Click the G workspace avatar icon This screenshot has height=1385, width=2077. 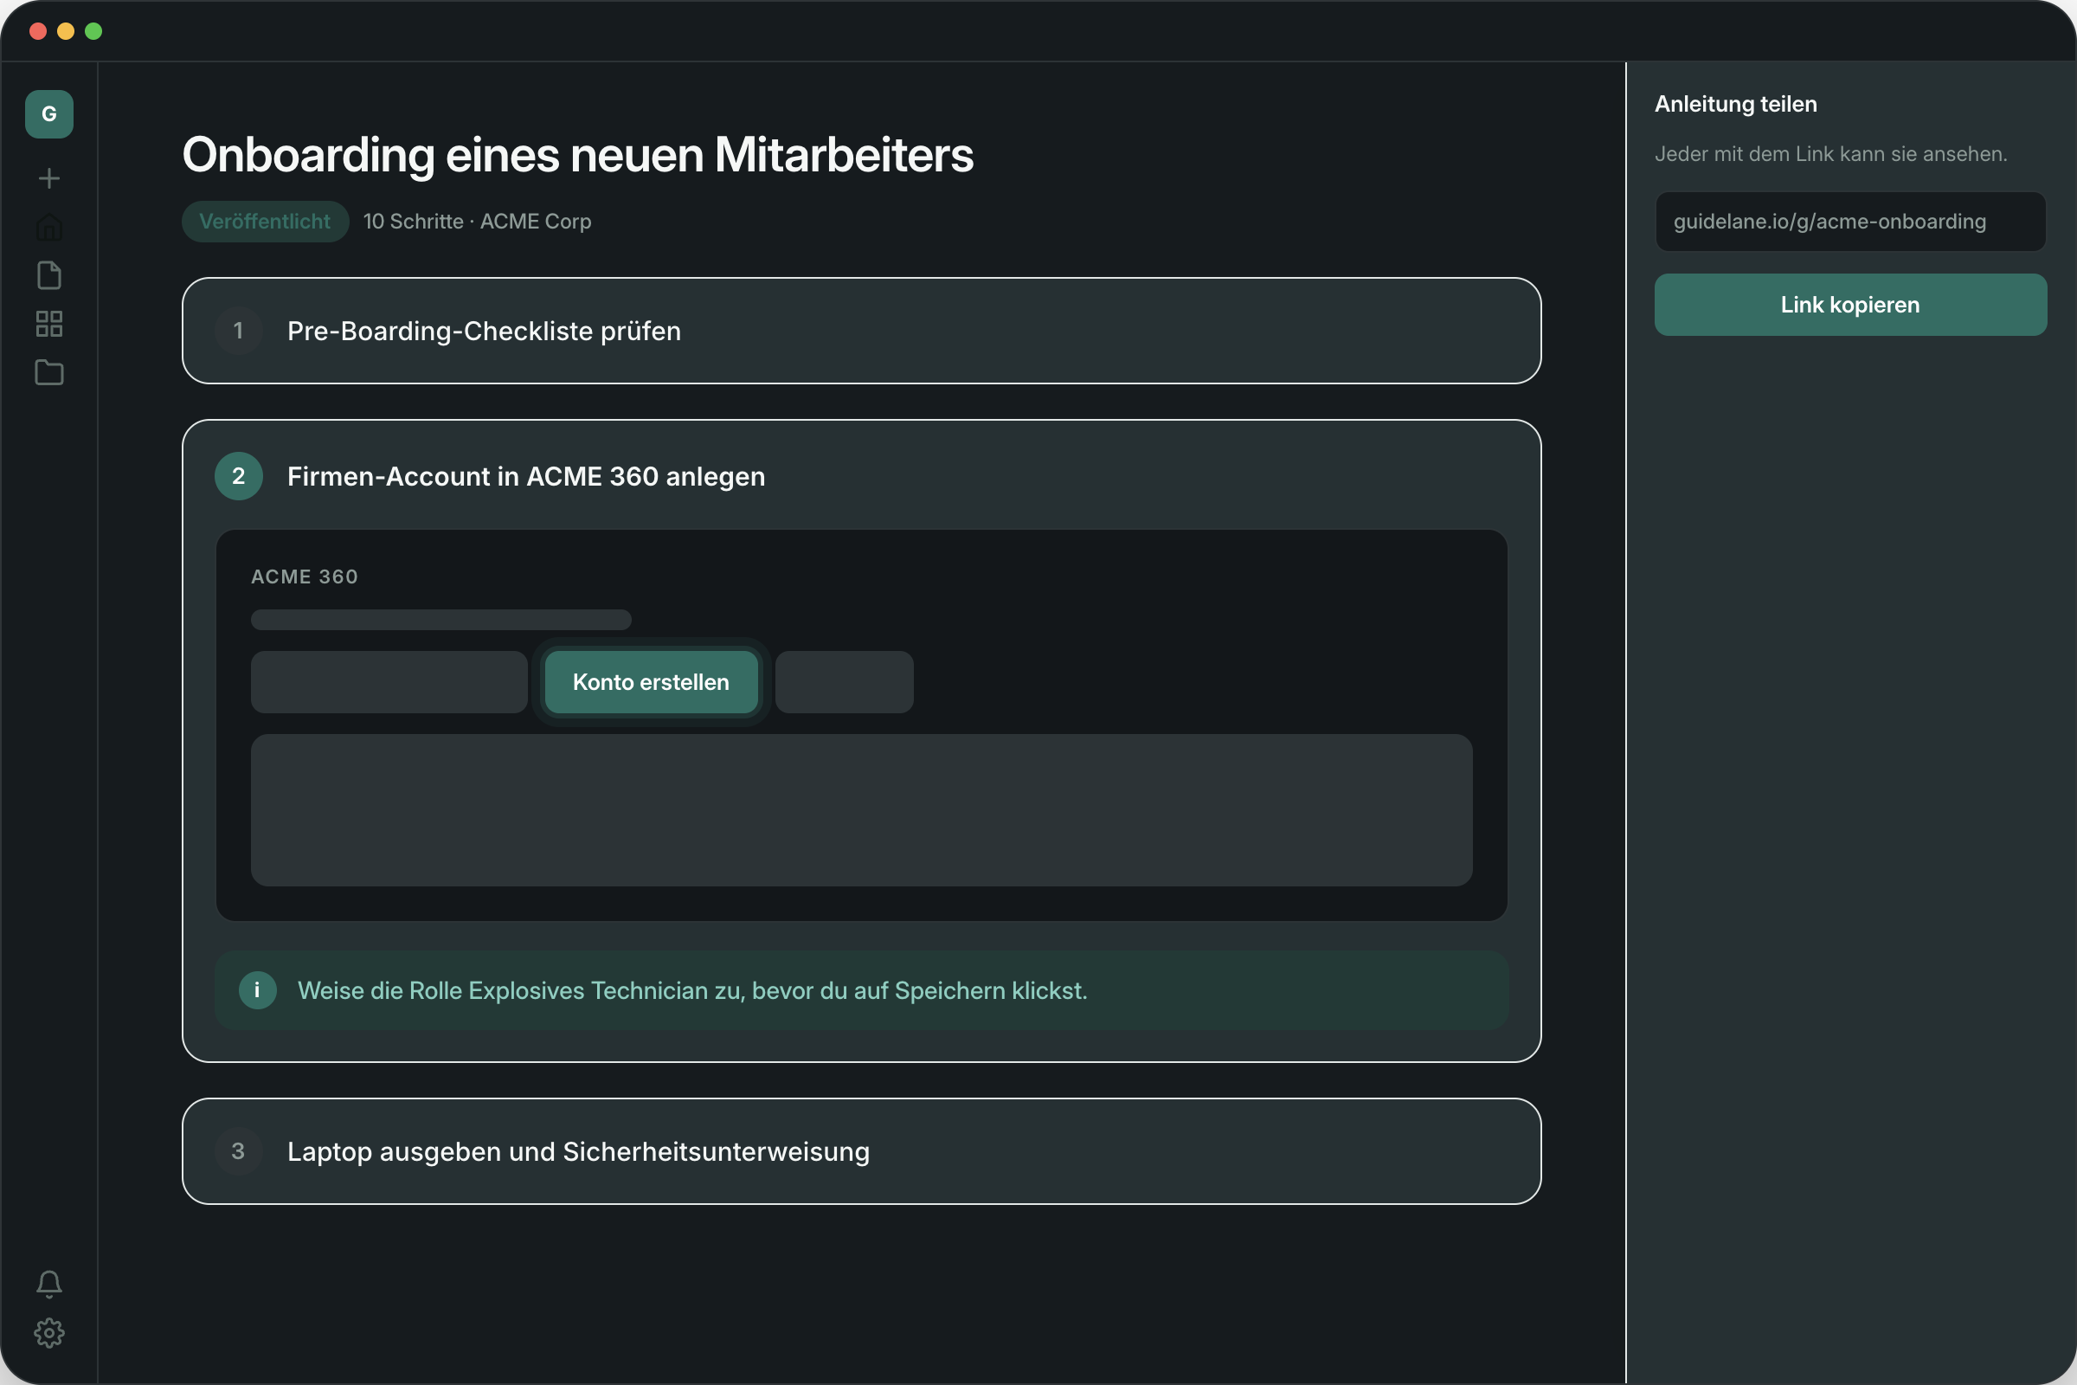coord(49,114)
